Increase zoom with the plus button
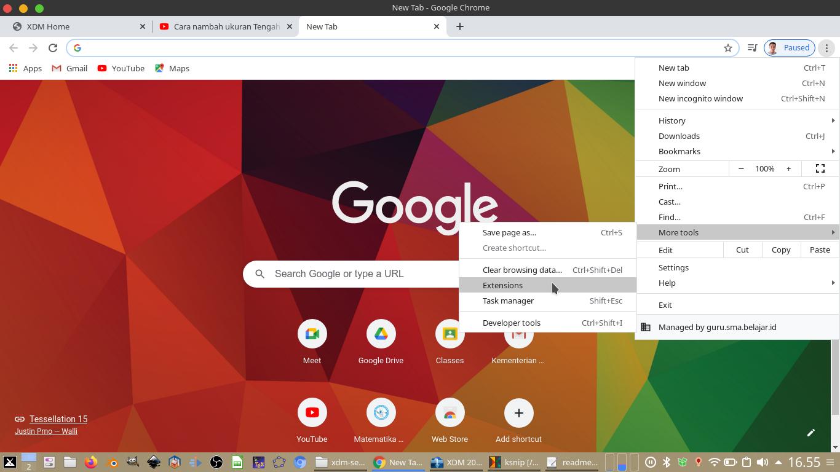 tap(788, 169)
